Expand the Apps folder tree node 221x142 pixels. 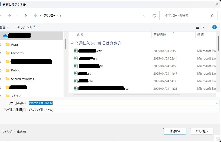[x=1, y=45]
